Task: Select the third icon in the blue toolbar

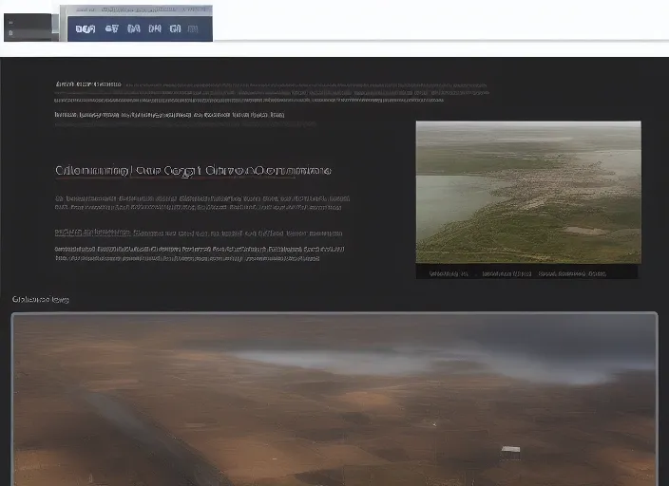Action: (x=134, y=29)
